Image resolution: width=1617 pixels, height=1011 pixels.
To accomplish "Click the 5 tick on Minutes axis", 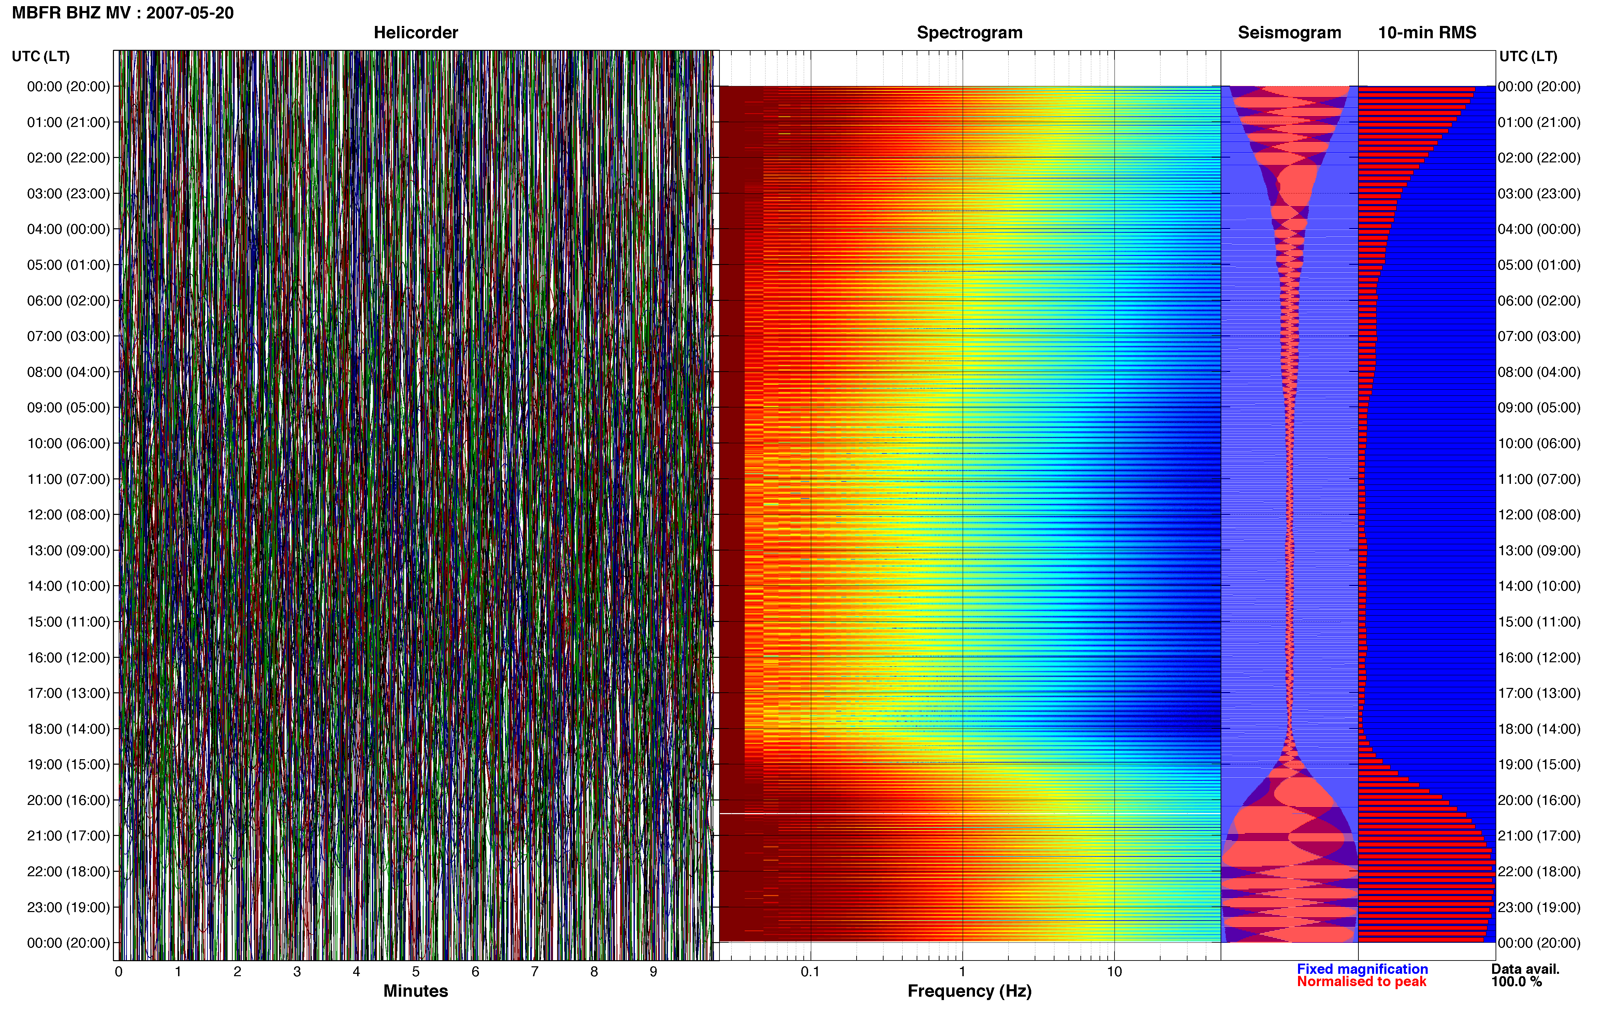I will pyautogui.click(x=416, y=971).
